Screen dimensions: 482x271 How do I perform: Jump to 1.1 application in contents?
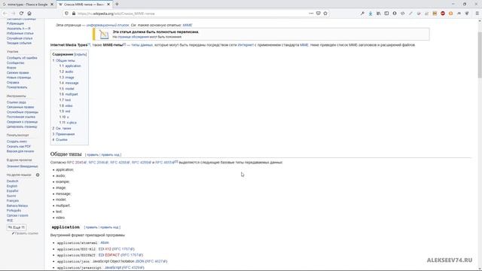pyautogui.click(x=70, y=65)
